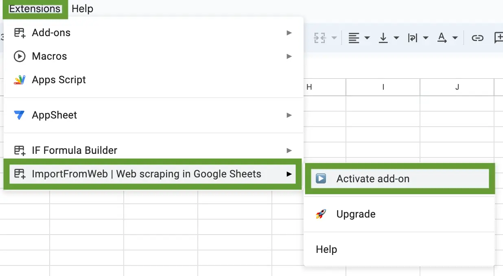Open the horizontal align dropdown arrow
The height and width of the screenshot is (276, 503).
tap(367, 38)
